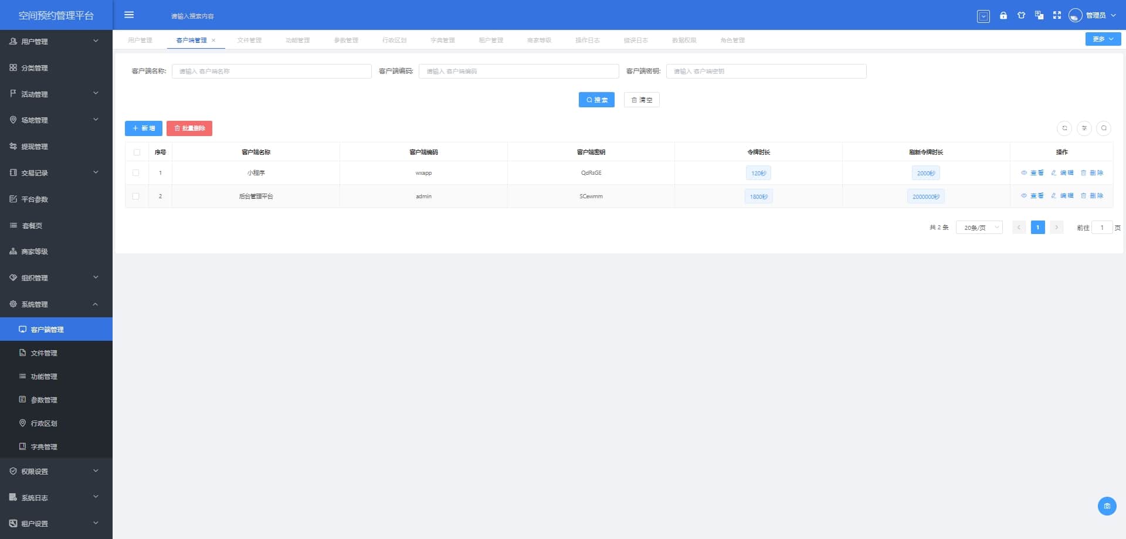Switch to the 文件管理 tab
1126x539 pixels.
(x=249, y=40)
